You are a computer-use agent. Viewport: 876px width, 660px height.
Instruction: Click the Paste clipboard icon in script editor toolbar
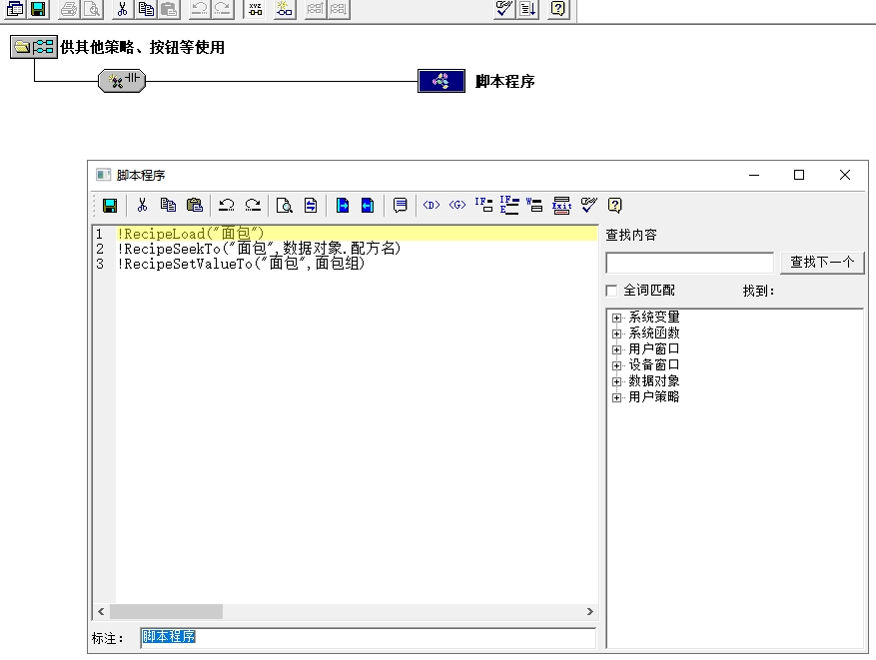pos(195,205)
